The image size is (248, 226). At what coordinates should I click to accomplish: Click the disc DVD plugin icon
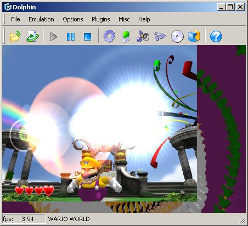[x=177, y=36]
